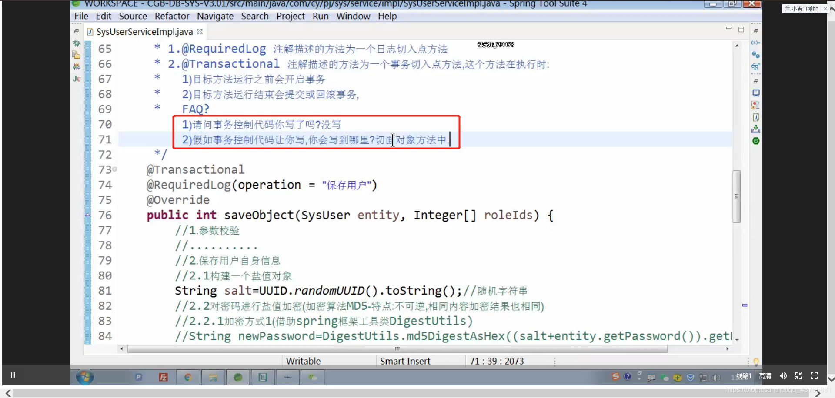Viewport: 835px width, 398px height.
Task: Click the horizontal scrollbar thumb in editor
Action: [397, 349]
